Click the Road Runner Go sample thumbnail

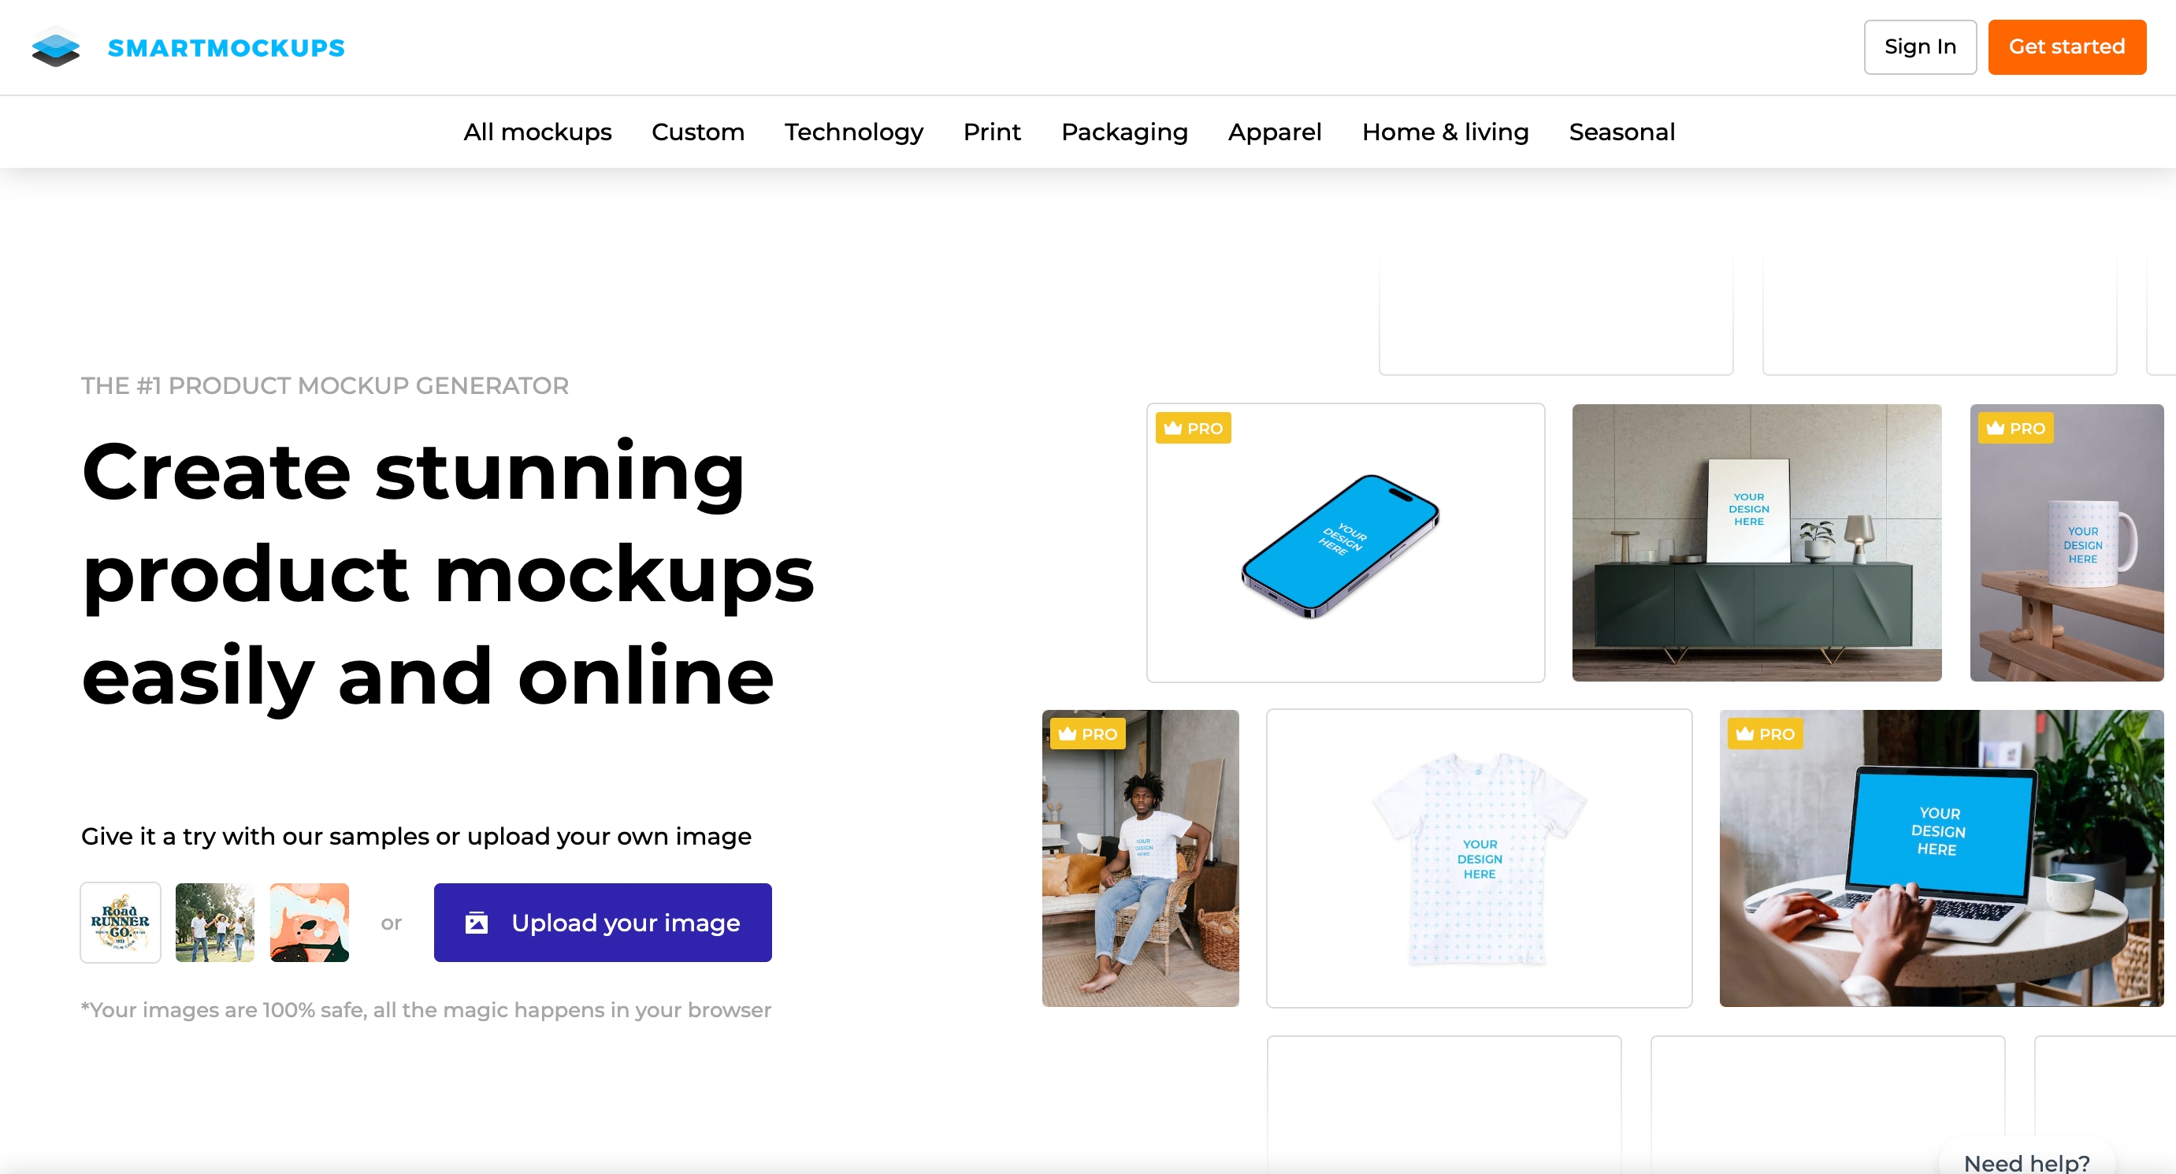pos(120,923)
